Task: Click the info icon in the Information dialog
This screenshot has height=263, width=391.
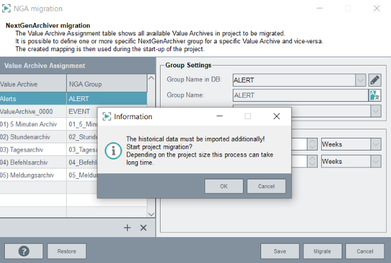Action: pos(113,150)
